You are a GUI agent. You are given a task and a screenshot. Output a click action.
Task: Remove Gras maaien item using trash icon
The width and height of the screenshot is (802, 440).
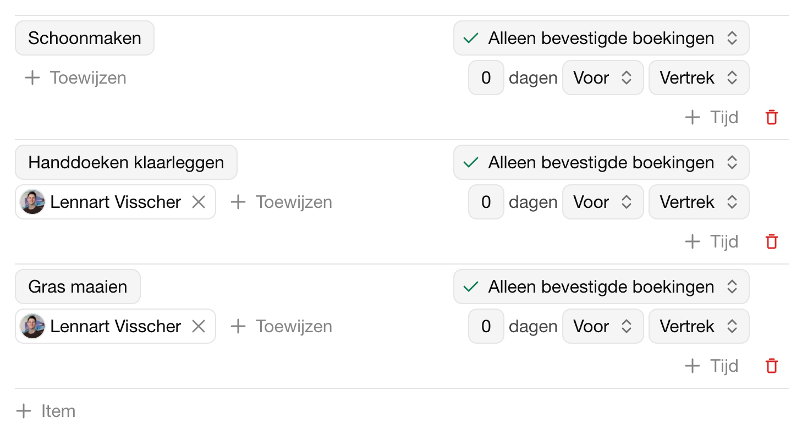click(772, 366)
